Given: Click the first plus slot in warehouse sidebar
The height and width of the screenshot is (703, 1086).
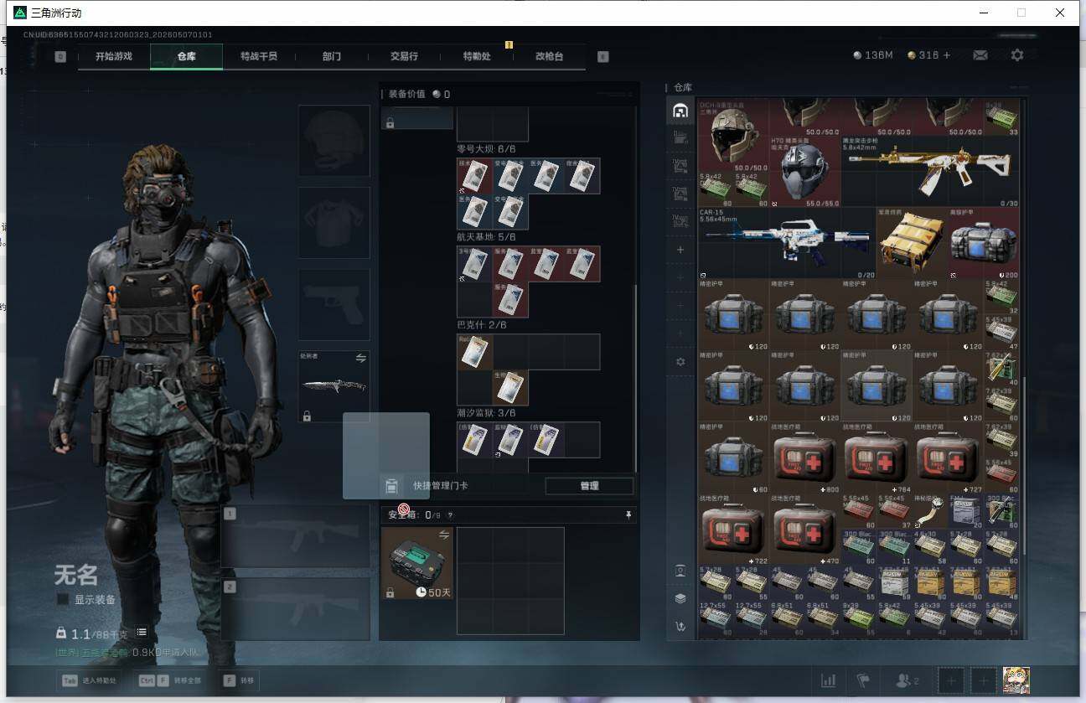Looking at the screenshot, I should point(680,250).
